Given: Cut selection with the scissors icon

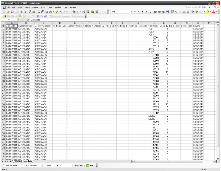Looking at the screenshot, I should [39, 12].
